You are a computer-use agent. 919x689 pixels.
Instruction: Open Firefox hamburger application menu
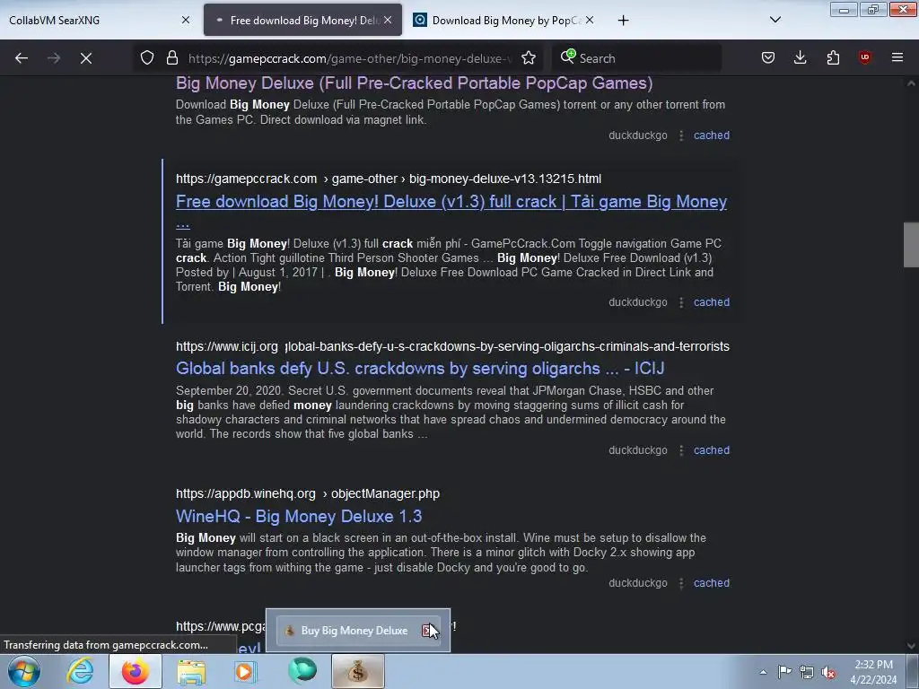pyautogui.click(x=897, y=57)
